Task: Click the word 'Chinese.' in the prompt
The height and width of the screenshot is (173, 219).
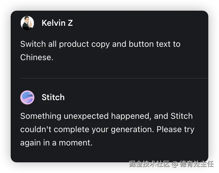Action: point(37,57)
